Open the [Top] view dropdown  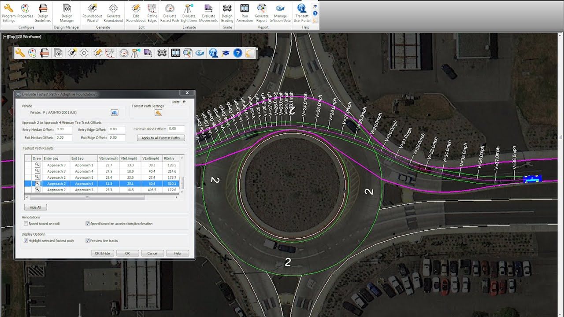coord(12,37)
